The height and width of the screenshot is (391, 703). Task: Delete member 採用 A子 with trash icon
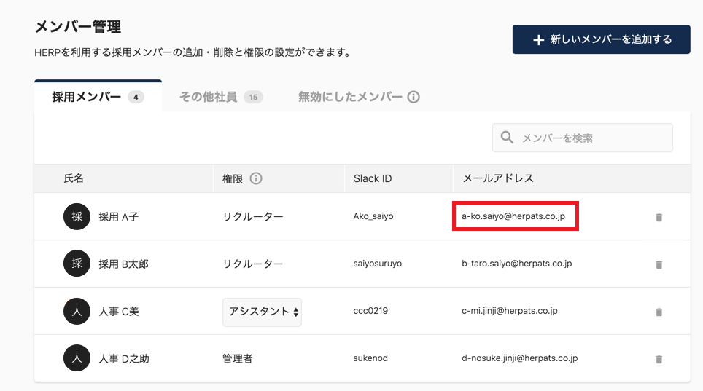point(659,217)
